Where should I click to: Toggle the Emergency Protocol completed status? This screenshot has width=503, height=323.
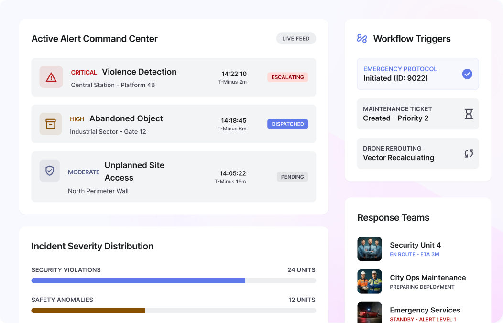pos(467,74)
